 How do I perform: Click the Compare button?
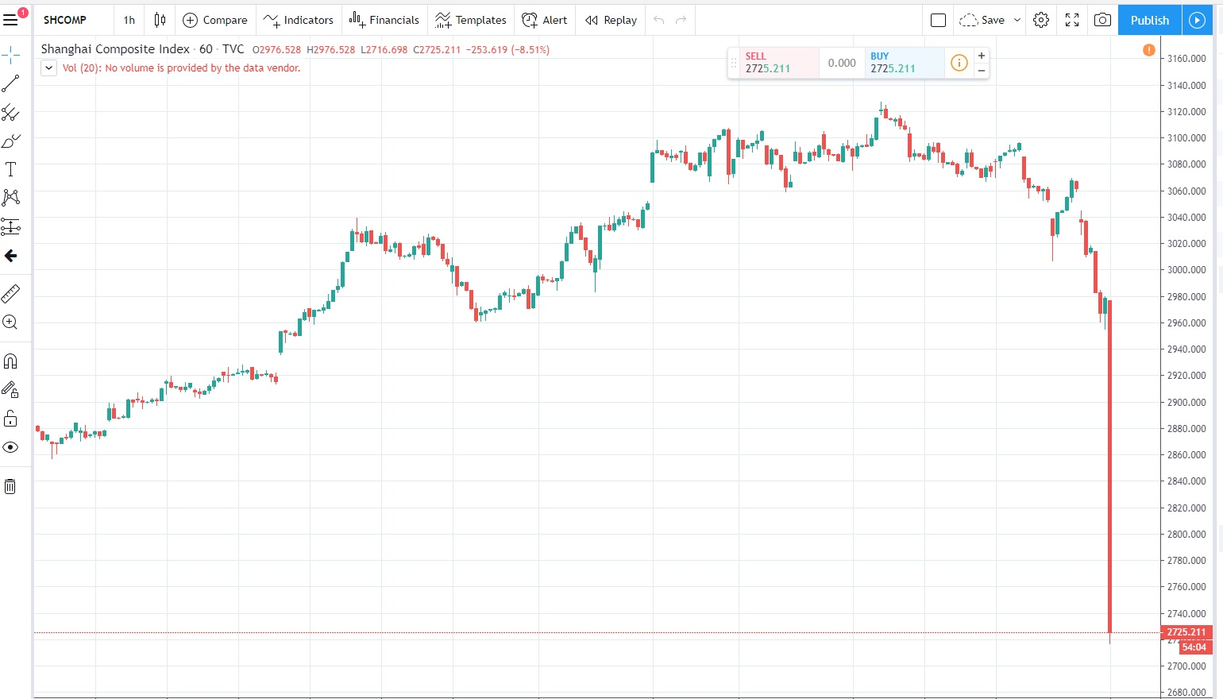click(215, 20)
